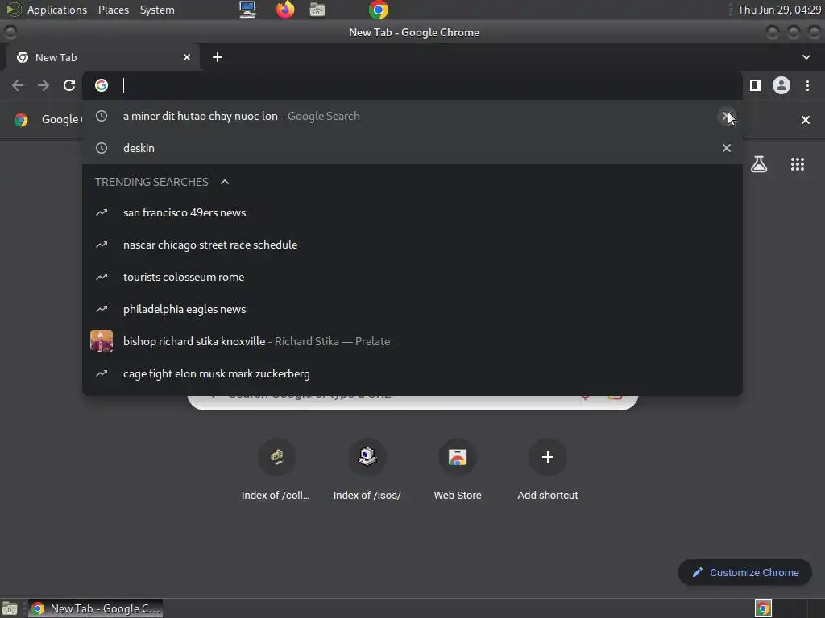Click the Customize Chrome button
Image resolution: width=825 pixels, height=618 pixels.
coord(745,572)
